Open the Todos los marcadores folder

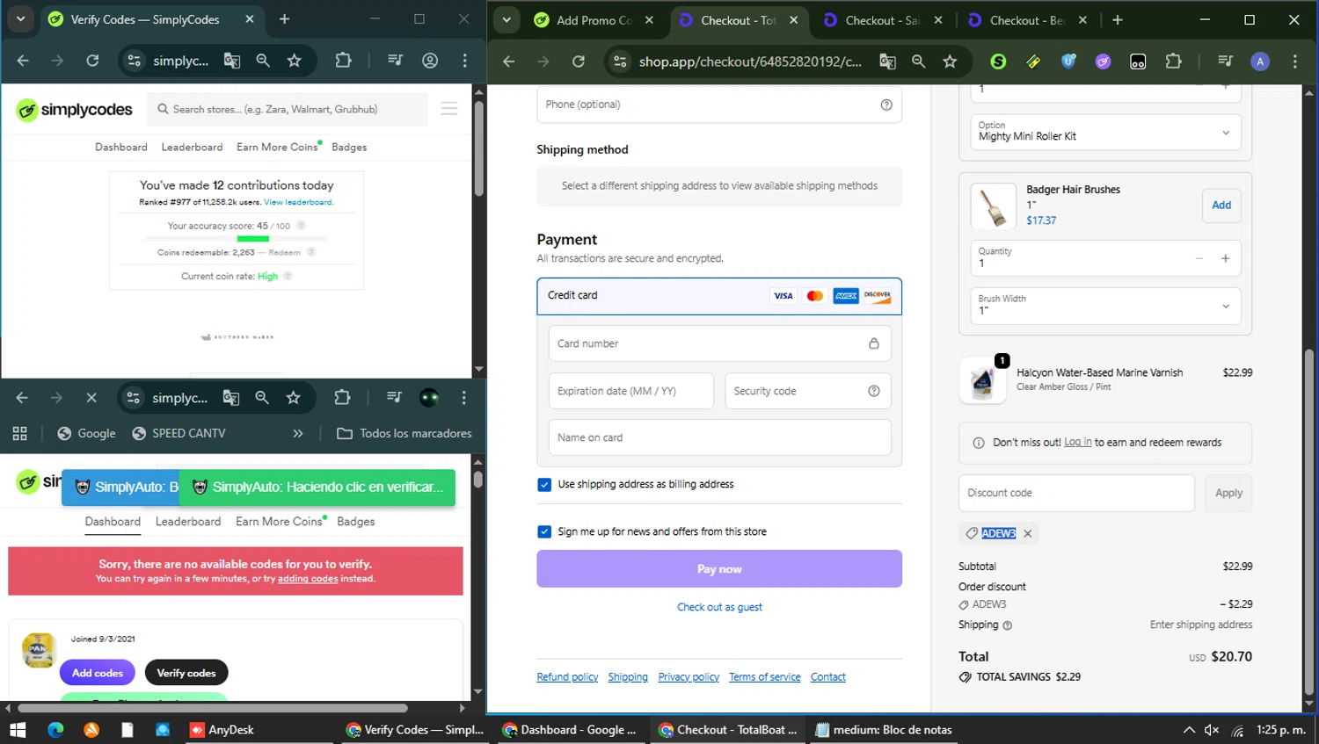click(404, 433)
